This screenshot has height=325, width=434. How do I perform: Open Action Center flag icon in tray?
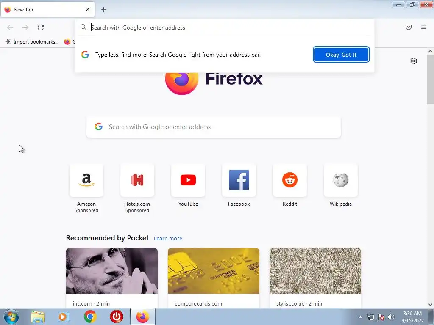pyautogui.click(x=381, y=317)
